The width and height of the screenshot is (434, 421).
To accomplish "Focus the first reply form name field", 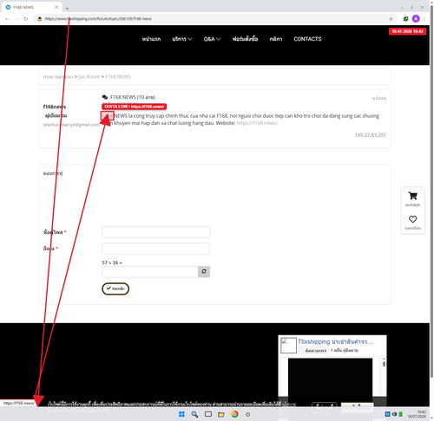I will pos(155,232).
